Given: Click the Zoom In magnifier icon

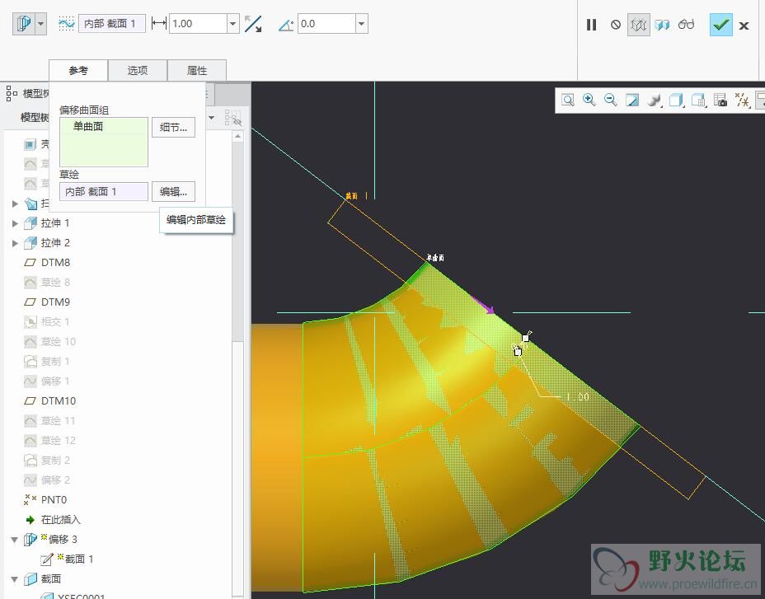Looking at the screenshot, I should point(589,100).
